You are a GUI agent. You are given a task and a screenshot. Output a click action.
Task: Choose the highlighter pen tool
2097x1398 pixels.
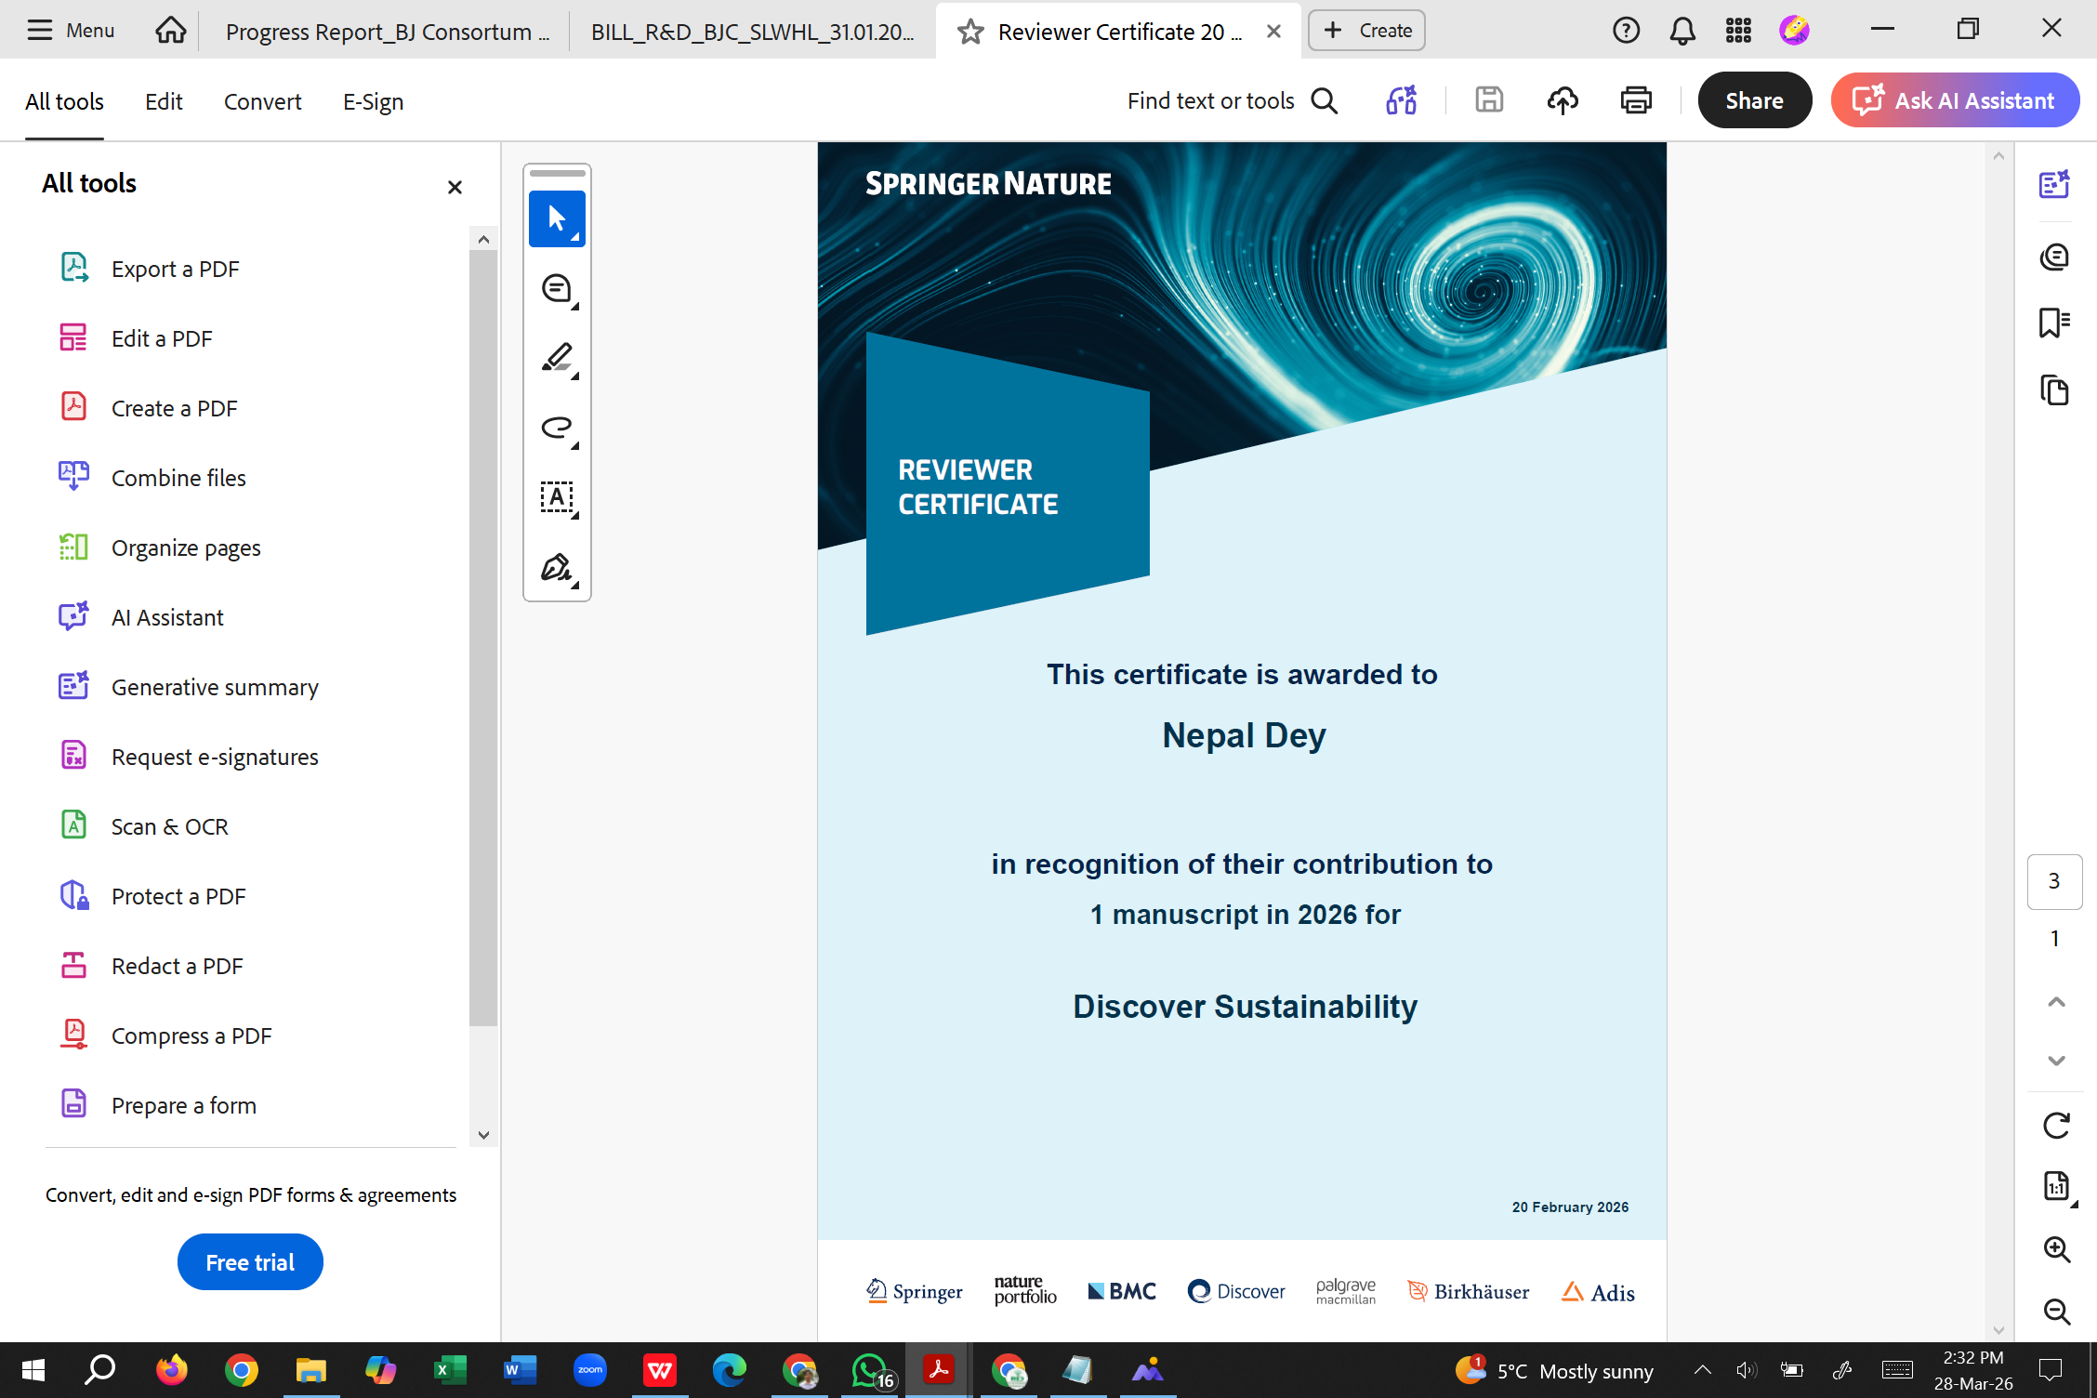click(x=556, y=358)
